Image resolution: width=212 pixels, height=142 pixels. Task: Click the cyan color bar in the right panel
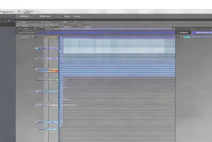tap(187, 37)
